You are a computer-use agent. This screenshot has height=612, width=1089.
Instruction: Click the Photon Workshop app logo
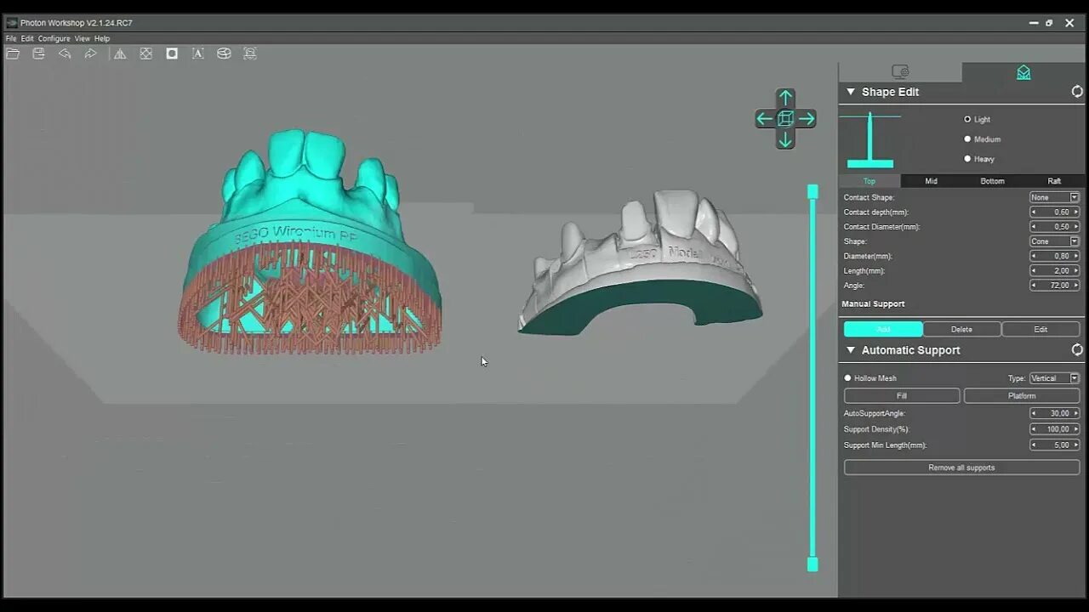pyautogui.click(x=12, y=23)
